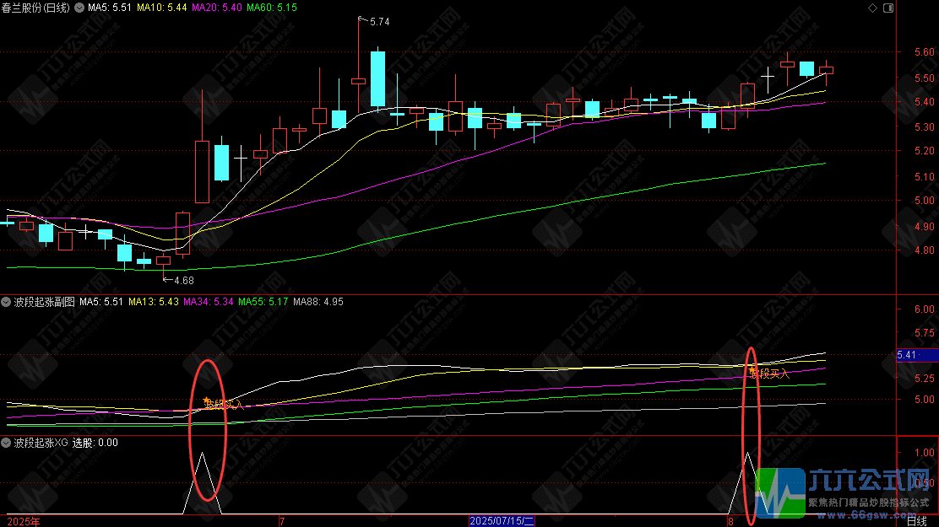Click the 5.74 high price marker

pyautogui.click(x=380, y=22)
